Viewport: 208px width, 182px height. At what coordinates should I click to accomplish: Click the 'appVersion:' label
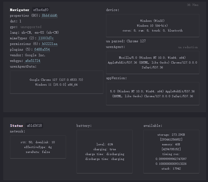point(116,78)
